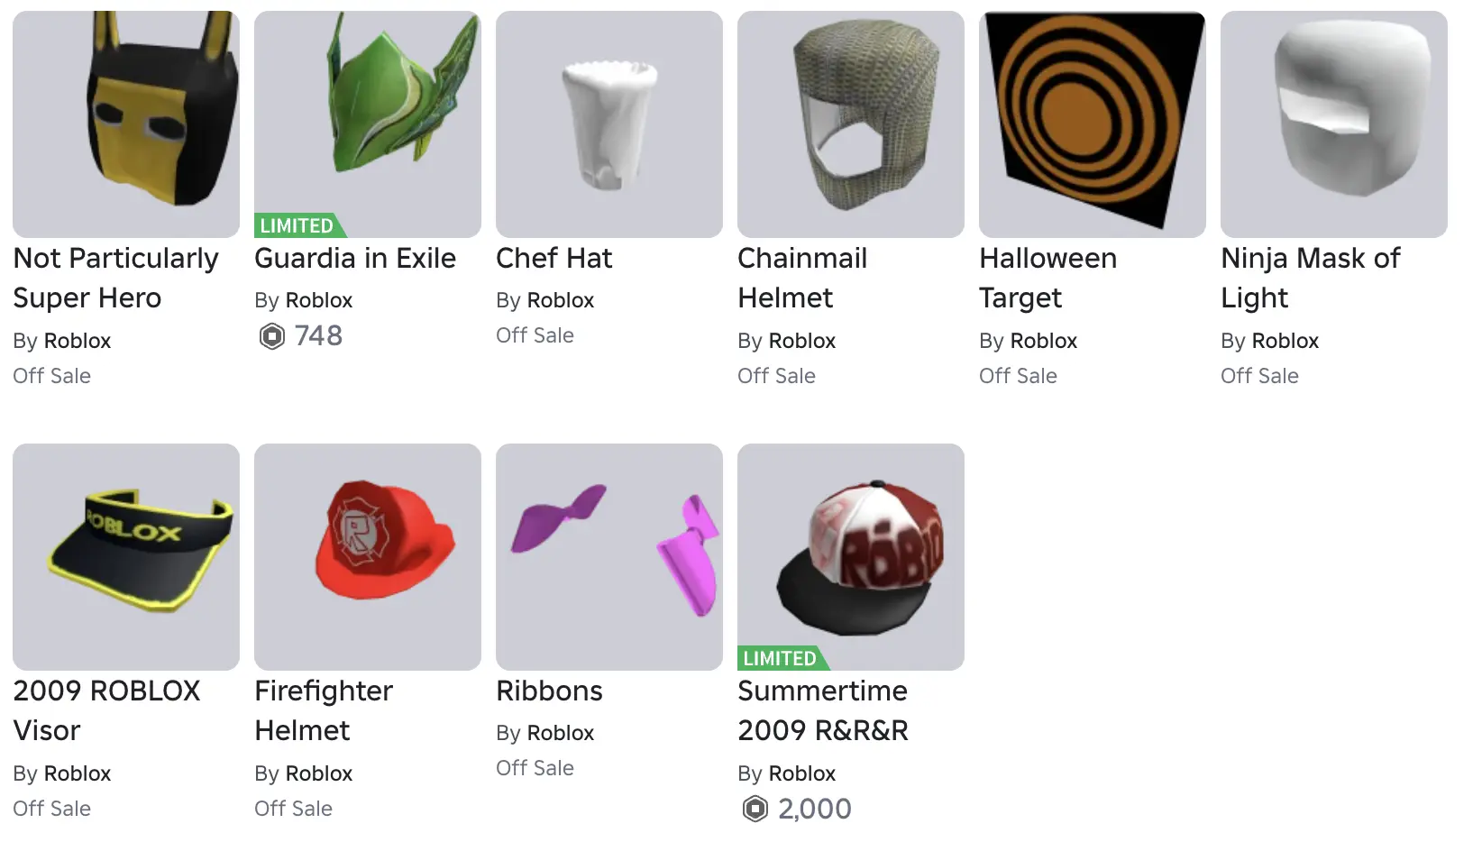Image resolution: width=1473 pixels, height=851 pixels.
Task: Select the Ninja Mask of Light thumbnail
Action: (x=1334, y=124)
